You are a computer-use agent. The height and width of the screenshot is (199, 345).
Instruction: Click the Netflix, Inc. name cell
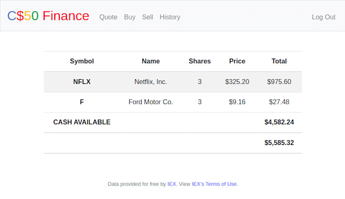[151, 82]
